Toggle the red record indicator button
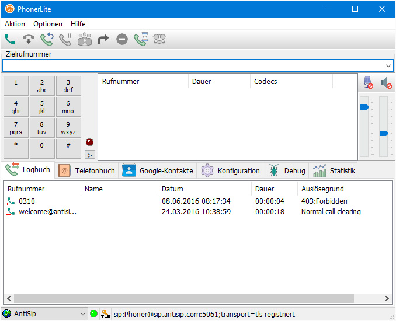 89,142
